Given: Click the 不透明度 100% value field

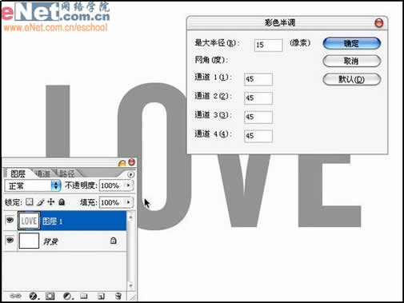Looking at the screenshot, I should coord(112,185).
